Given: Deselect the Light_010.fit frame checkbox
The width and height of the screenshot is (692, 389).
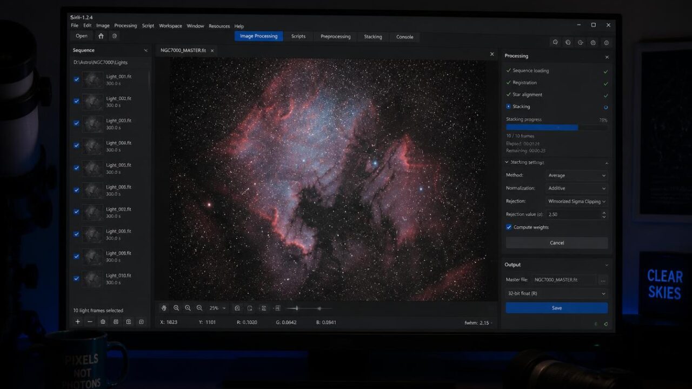Looking at the screenshot, I should click(77, 279).
